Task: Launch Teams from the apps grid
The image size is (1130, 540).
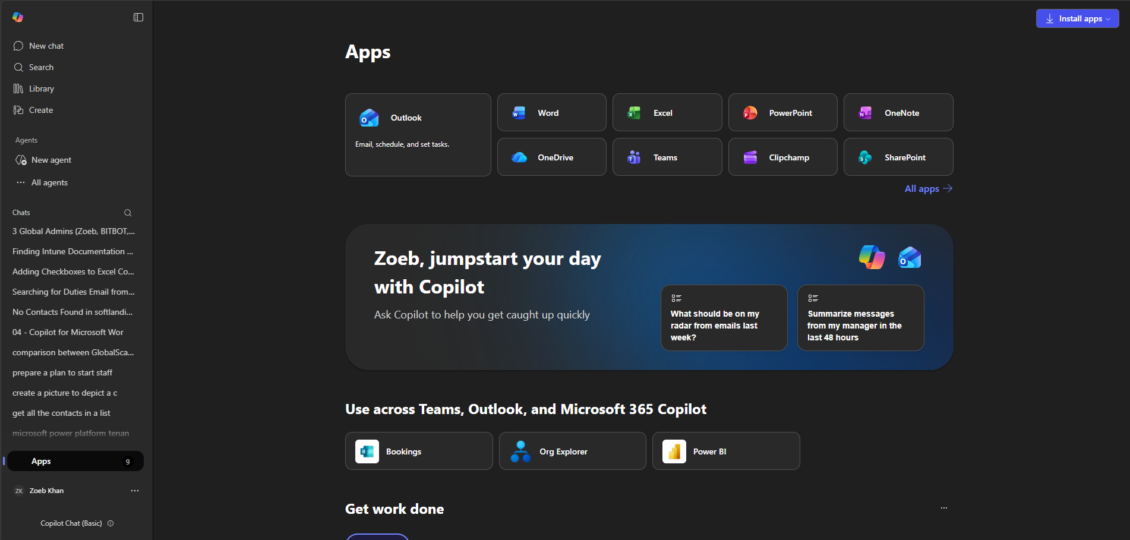Action: (667, 157)
